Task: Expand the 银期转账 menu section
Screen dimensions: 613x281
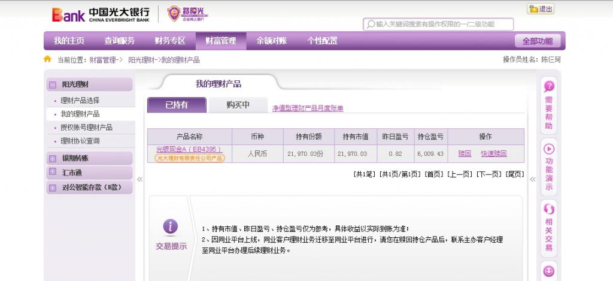Action: [x=53, y=159]
